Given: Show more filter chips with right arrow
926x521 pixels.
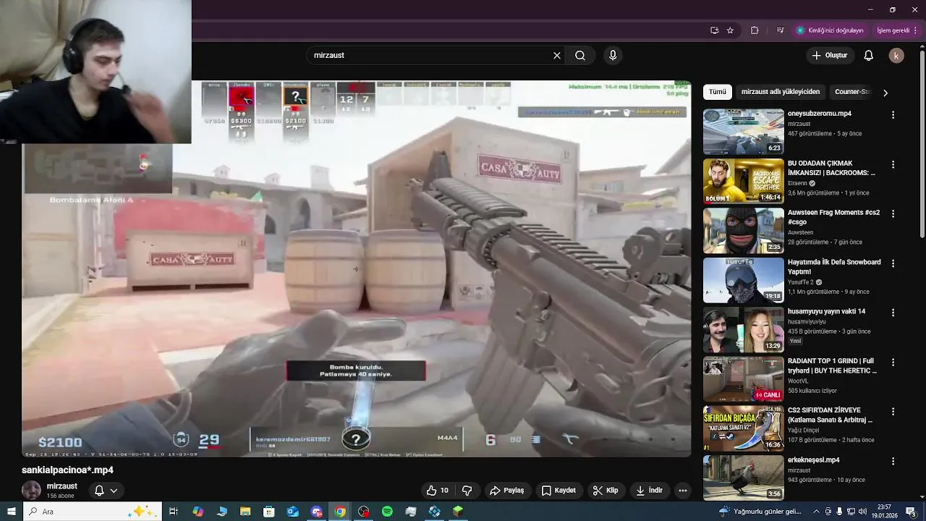Looking at the screenshot, I should (x=885, y=93).
